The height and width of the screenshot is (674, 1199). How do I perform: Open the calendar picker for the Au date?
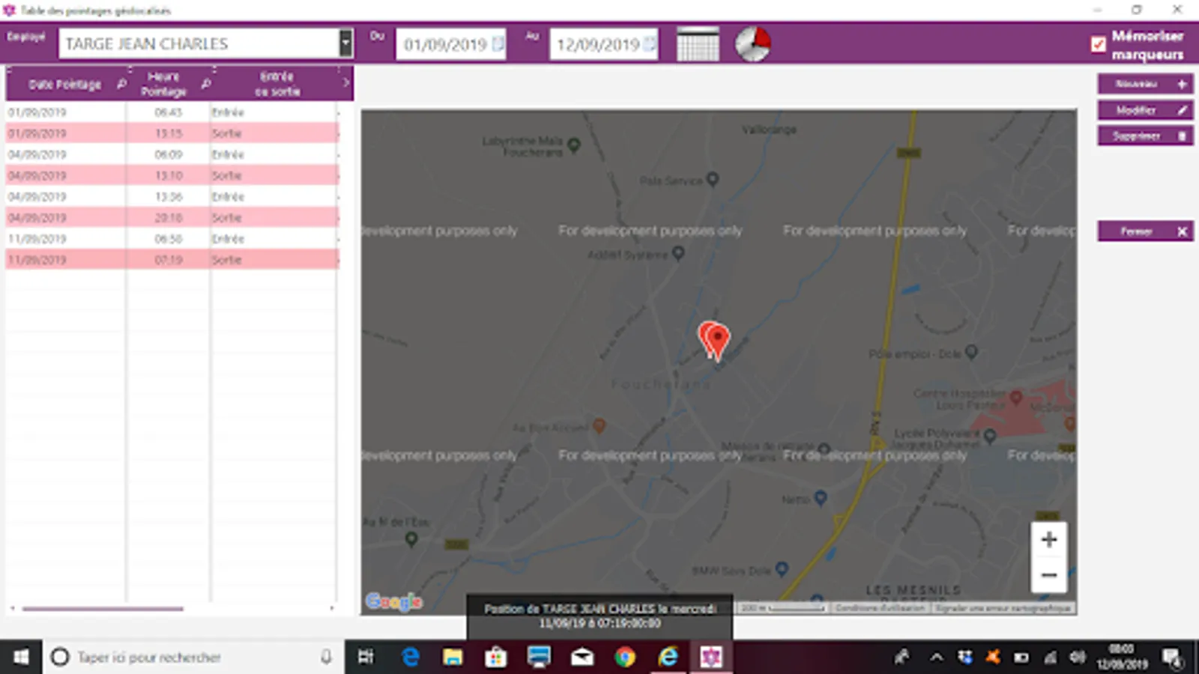click(x=650, y=44)
